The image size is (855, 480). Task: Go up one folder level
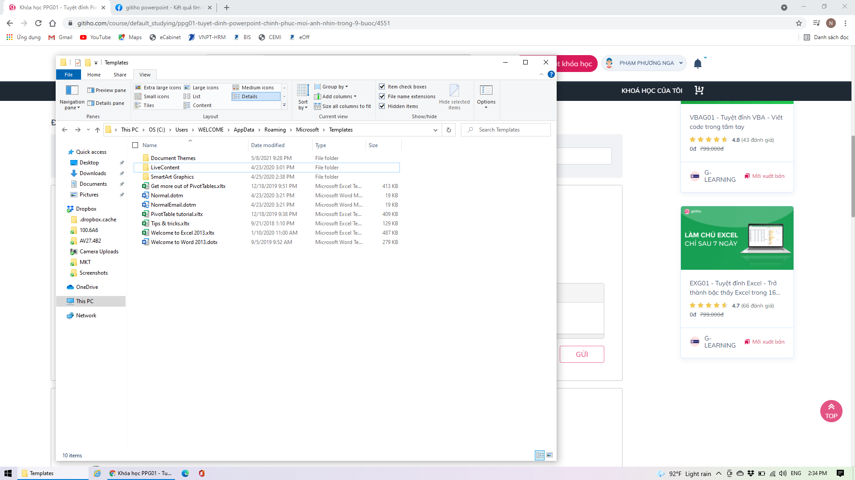[x=98, y=130]
